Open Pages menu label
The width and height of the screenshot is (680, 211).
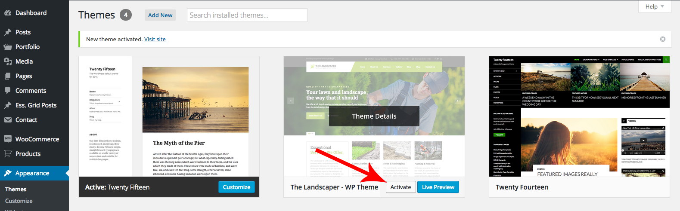click(24, 76)
